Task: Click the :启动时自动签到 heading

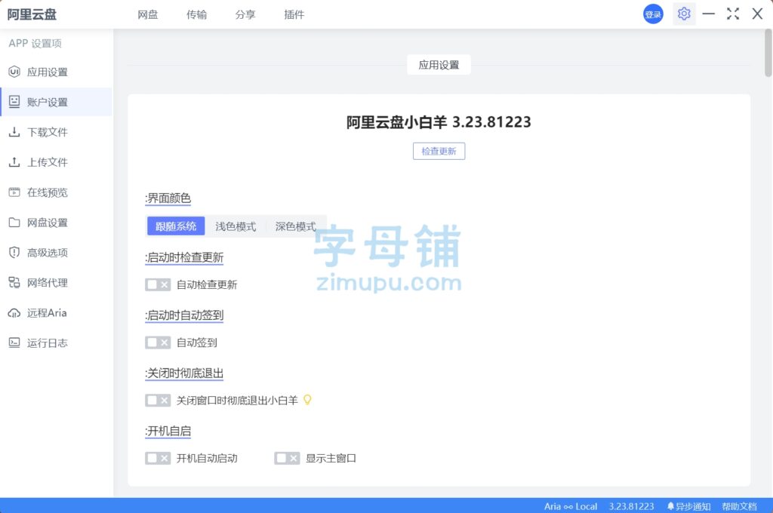Action: point(184,315)
